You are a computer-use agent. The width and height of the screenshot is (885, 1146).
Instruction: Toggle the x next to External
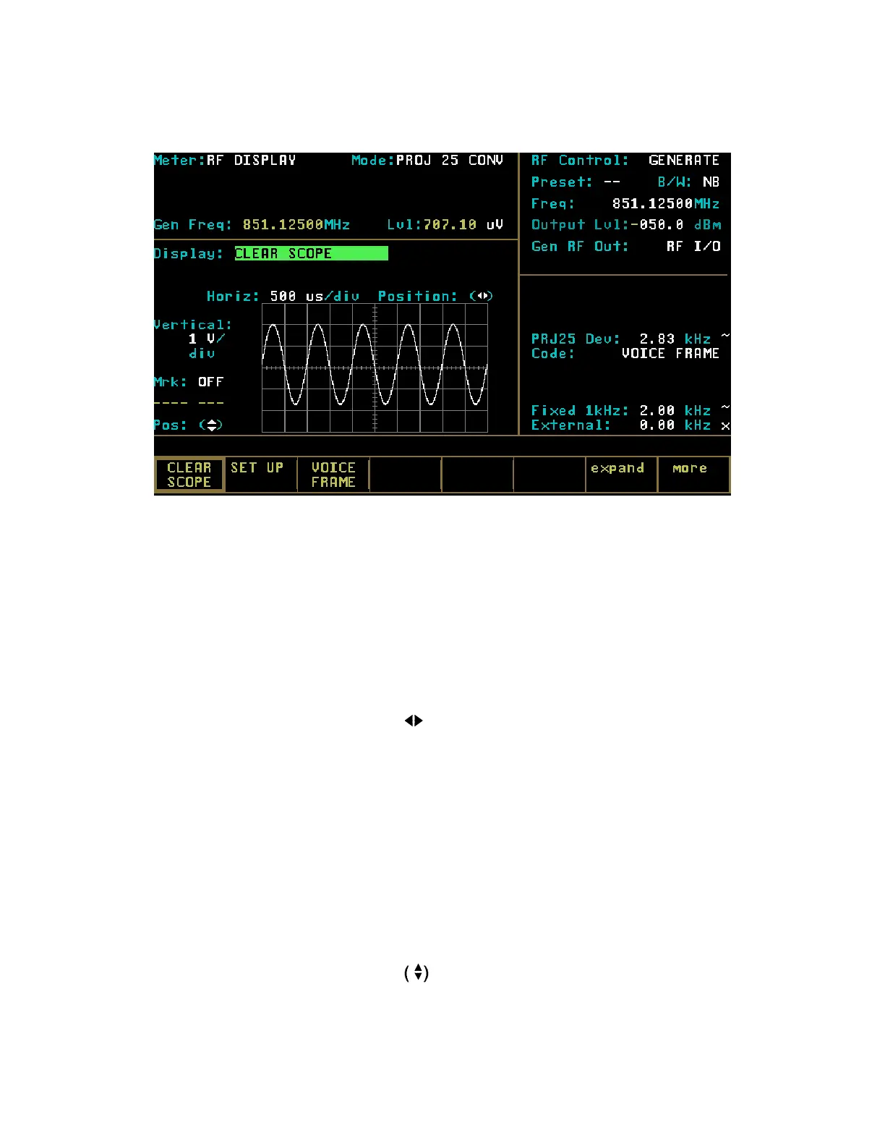(x=725, y=426)
